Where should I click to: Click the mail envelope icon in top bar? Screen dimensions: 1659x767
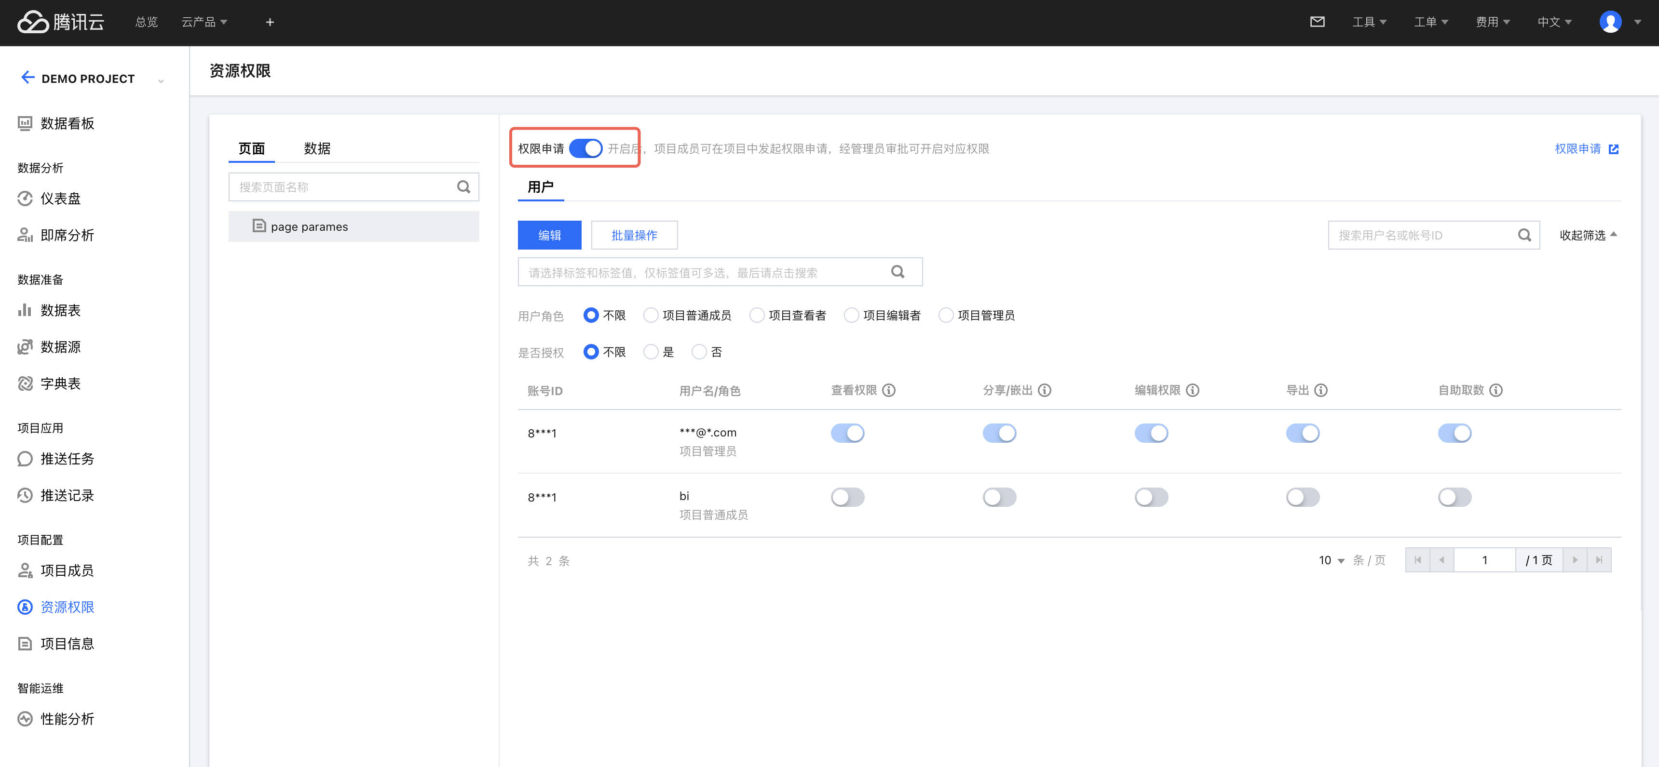pyautogui.click(x=1317, y=22)
